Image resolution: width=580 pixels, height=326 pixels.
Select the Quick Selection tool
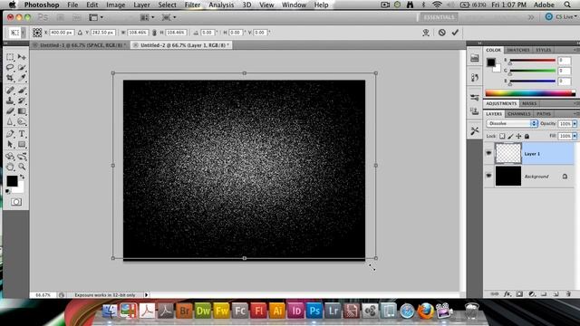22,68
